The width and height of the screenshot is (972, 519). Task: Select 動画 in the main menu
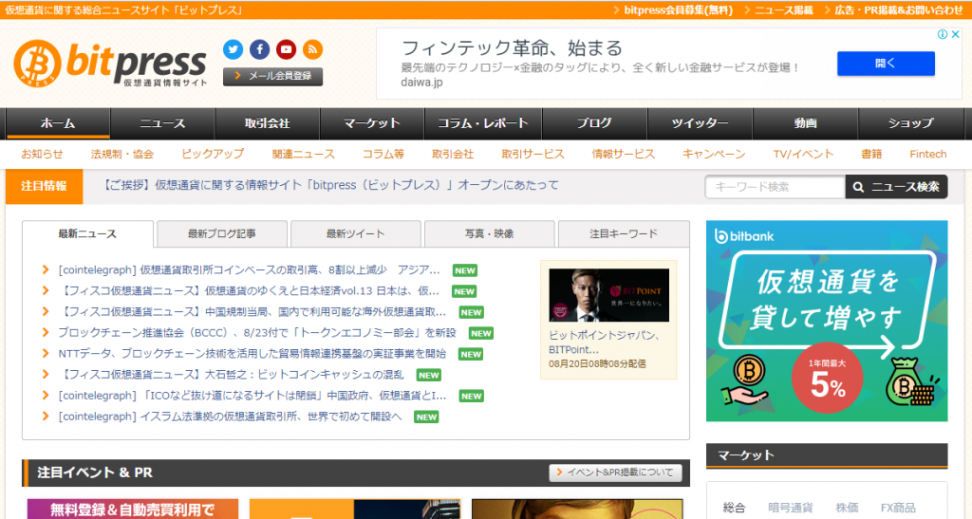tap(805, 123)
